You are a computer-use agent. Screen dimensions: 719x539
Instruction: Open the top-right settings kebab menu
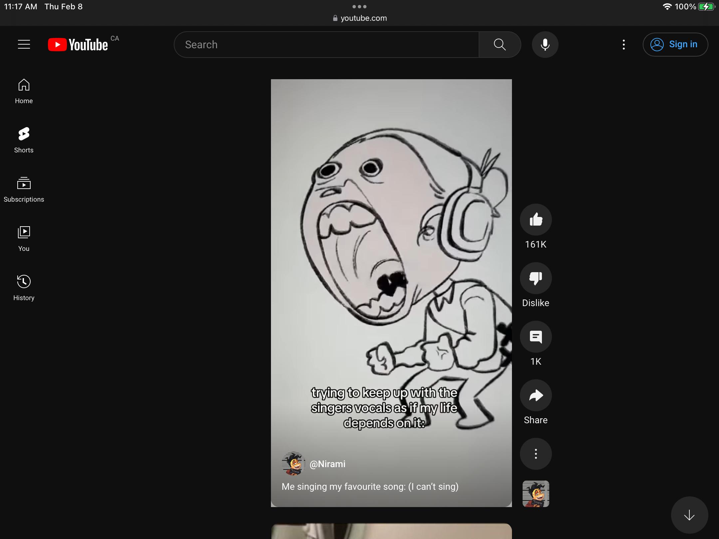pos(623,45)
